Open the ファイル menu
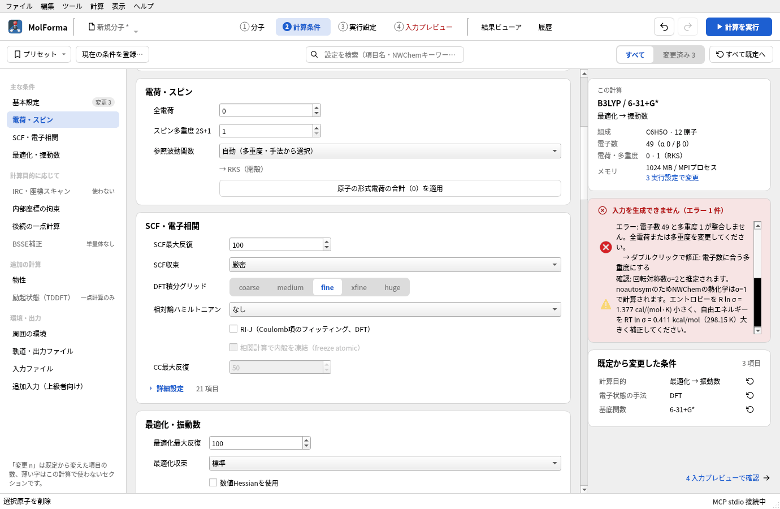The width and height of the screenshot is (780, 509). (x=19, y=6)
